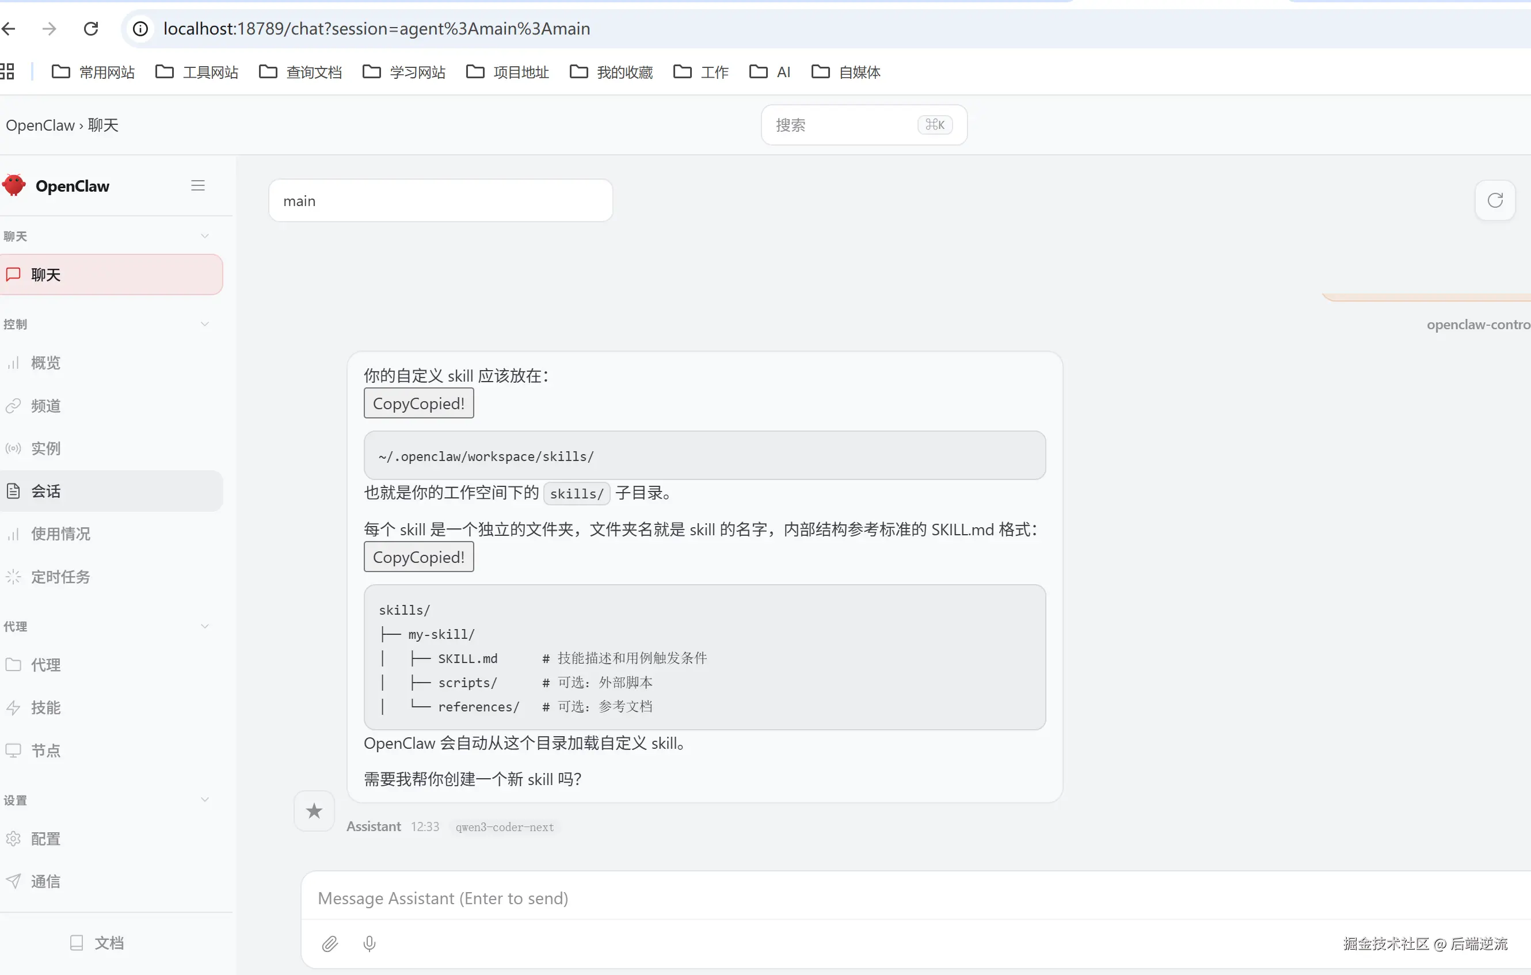Viewport: 1531px width, 975px height.
Task: Go to 配置 settings in sidebar
Action: 46,839
